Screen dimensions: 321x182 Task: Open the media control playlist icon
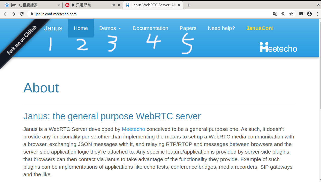click(301, 14)
